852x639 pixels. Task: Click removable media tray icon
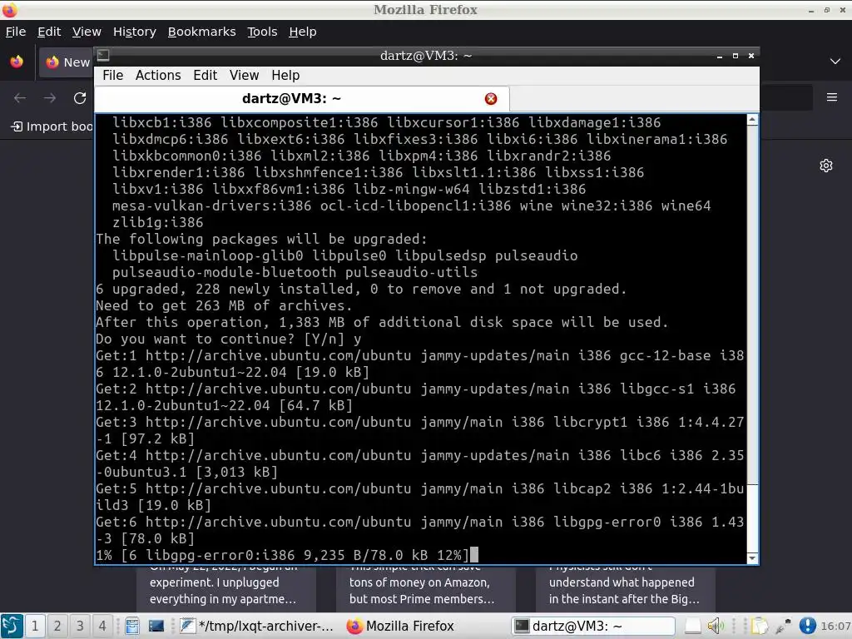(x=692, y=627)
